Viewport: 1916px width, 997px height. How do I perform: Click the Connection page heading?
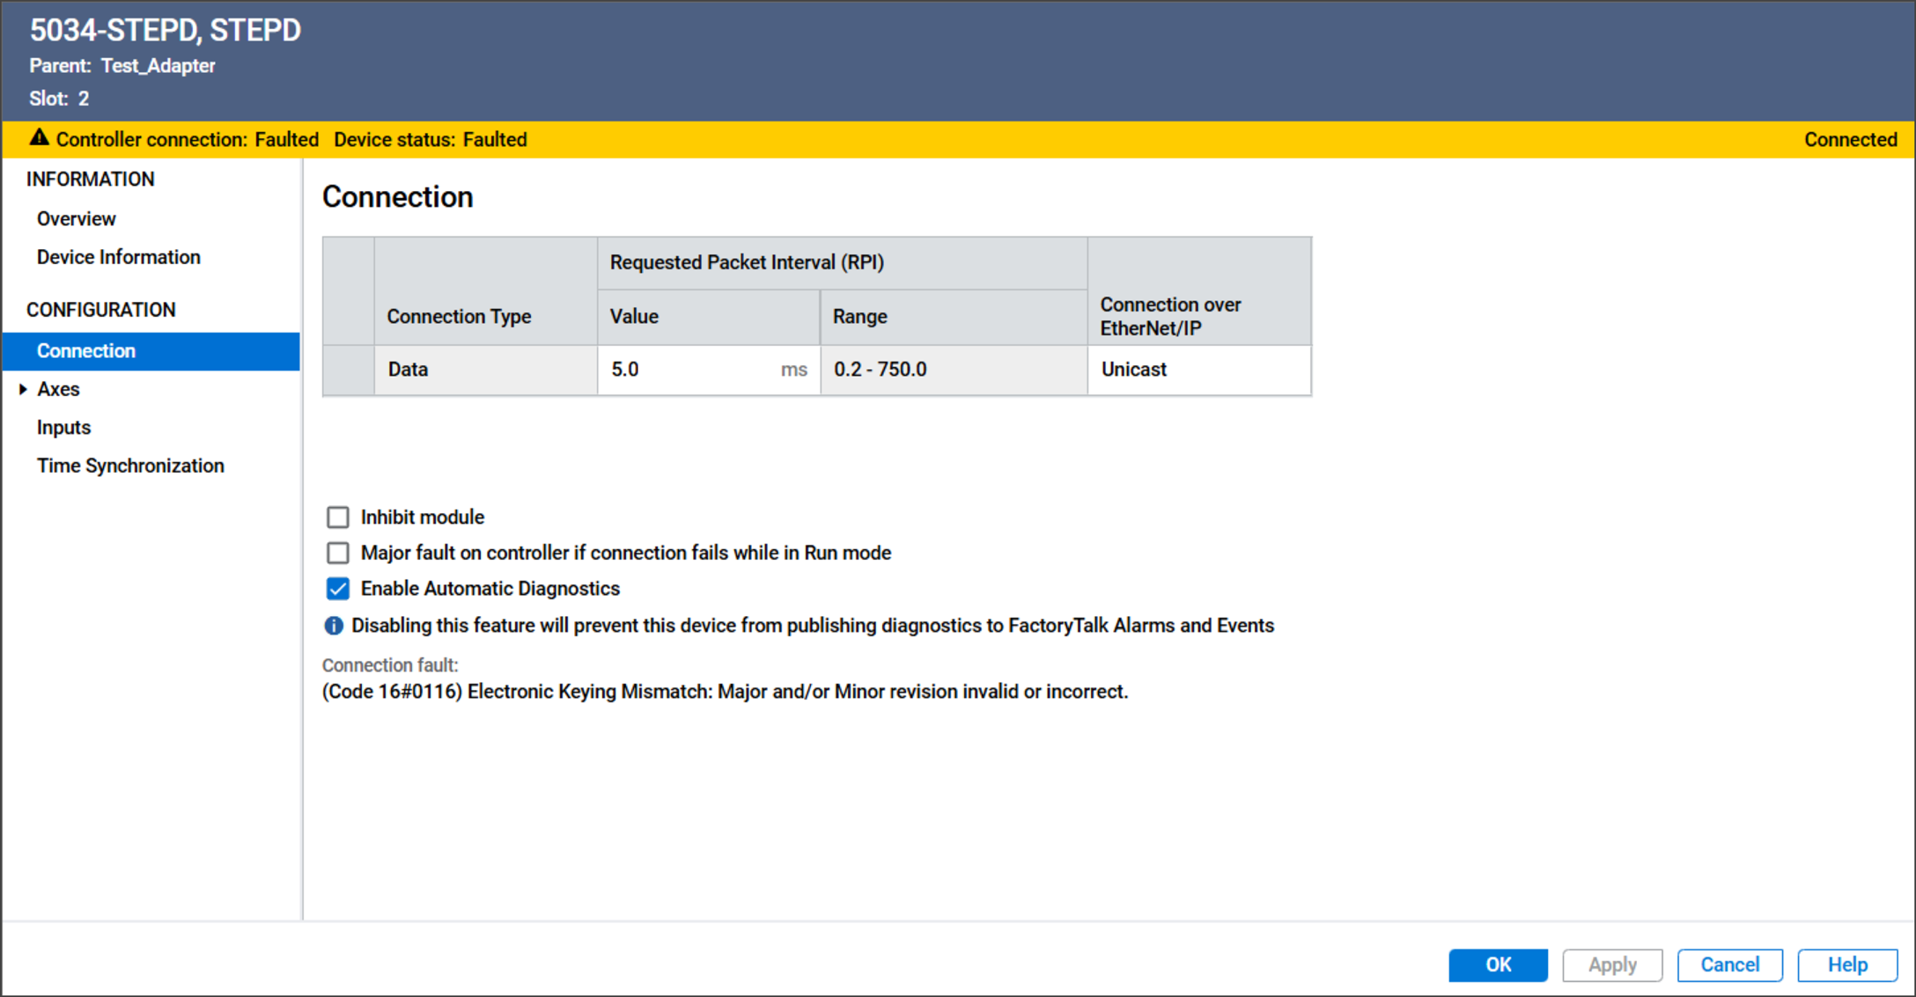pyautogui.click(x=398, y=197)
